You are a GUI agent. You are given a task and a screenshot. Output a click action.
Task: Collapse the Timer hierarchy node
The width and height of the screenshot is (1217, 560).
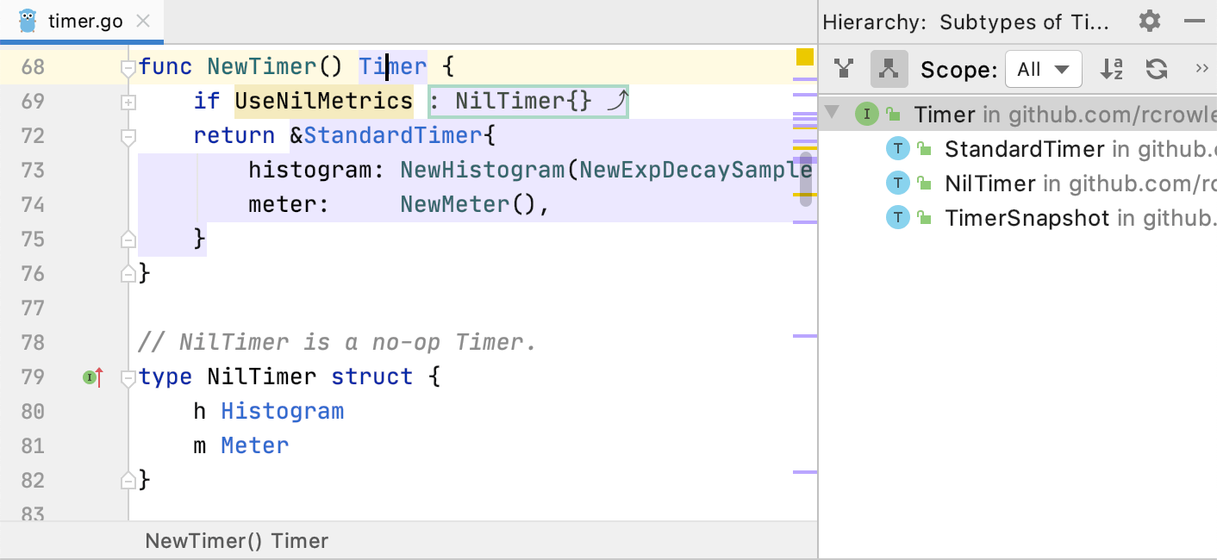(832, 113)
